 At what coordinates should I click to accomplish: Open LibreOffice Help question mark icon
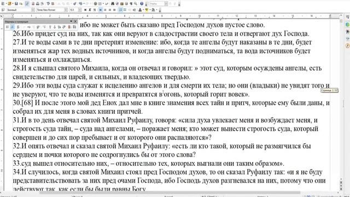click(x=142, y=4)
